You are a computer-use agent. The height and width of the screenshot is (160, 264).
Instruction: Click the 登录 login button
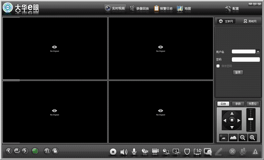coord(238,73)
